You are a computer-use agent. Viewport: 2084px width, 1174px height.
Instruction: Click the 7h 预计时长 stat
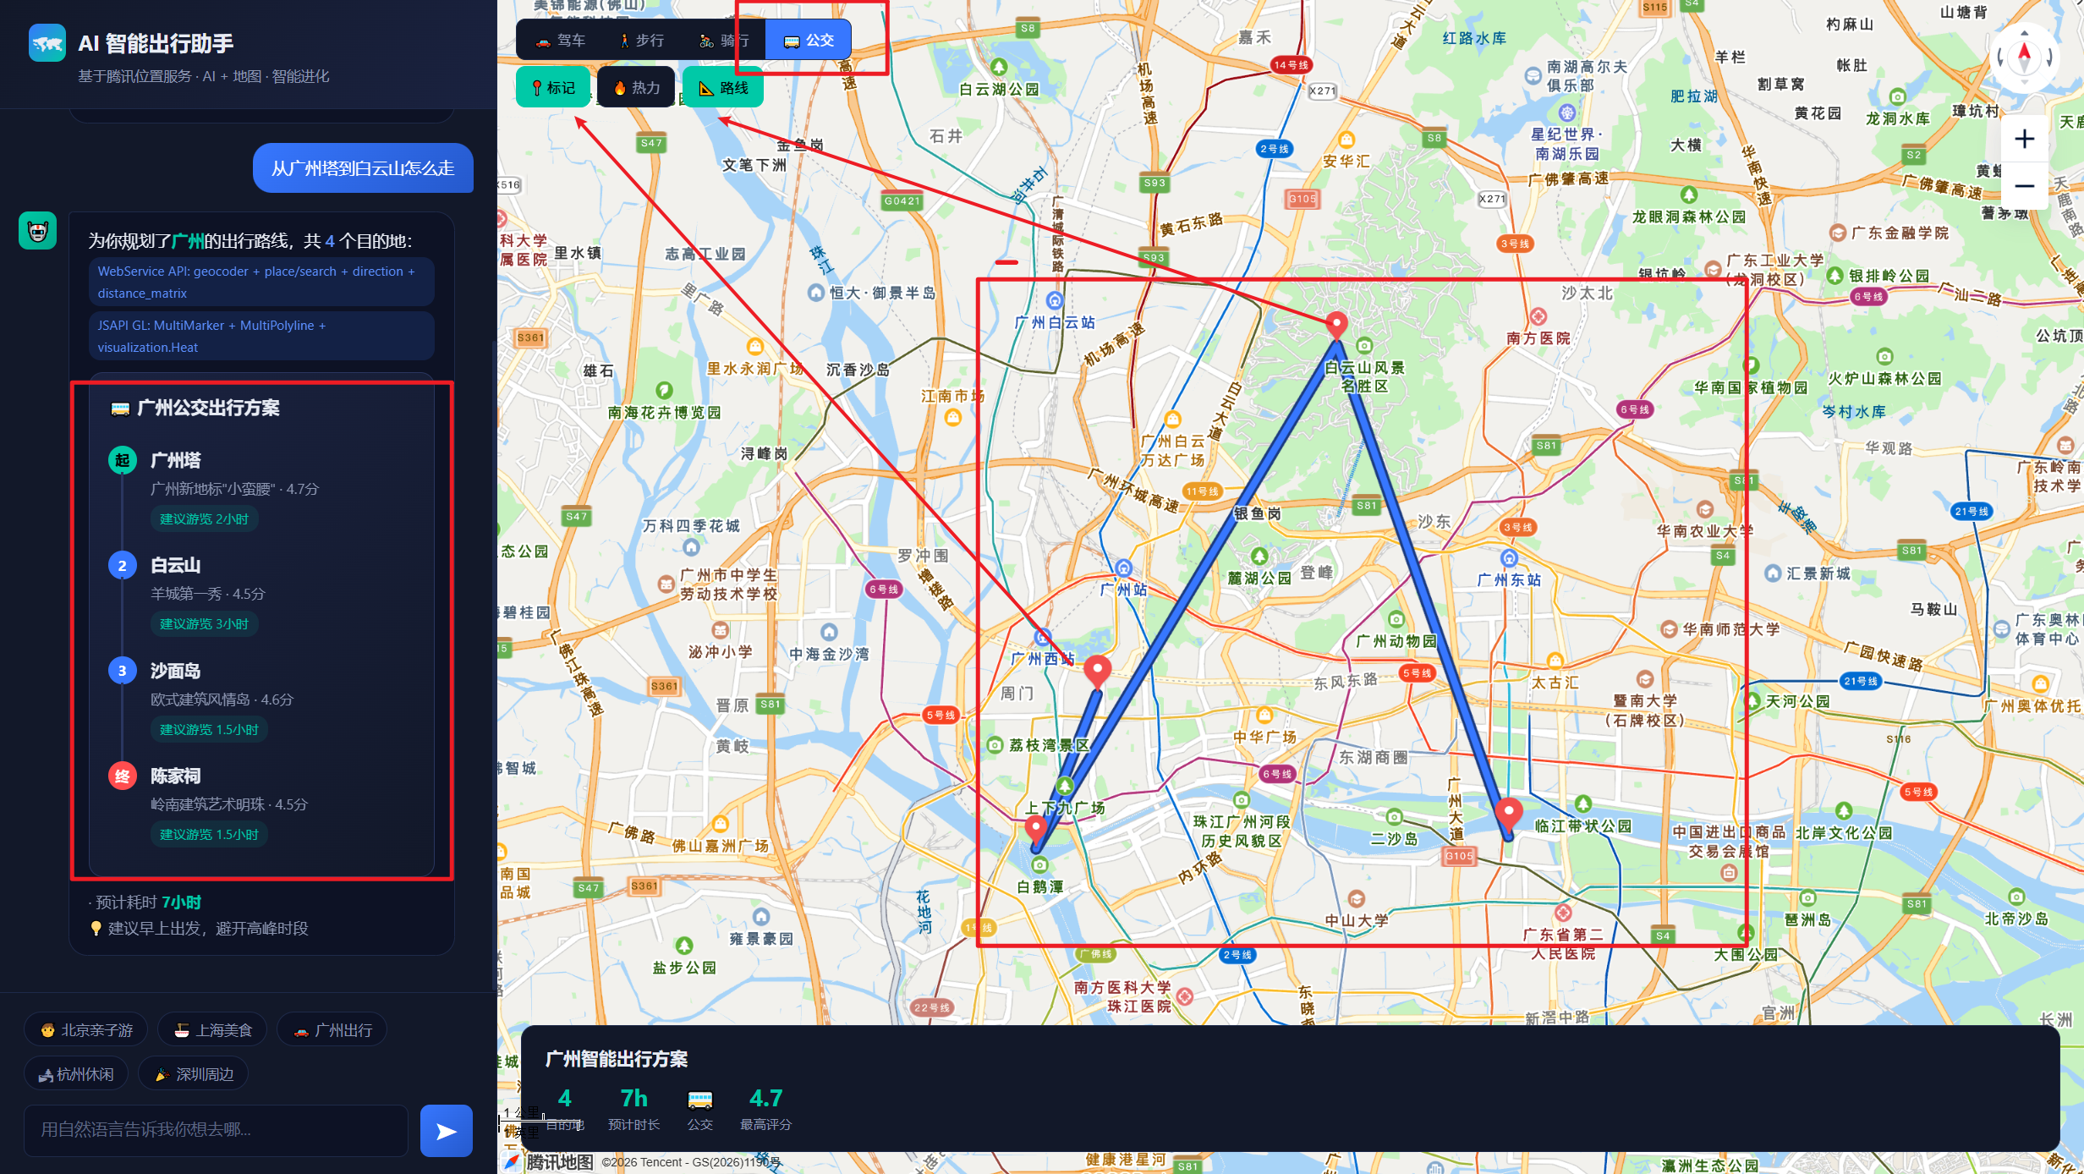[633, 1108]
